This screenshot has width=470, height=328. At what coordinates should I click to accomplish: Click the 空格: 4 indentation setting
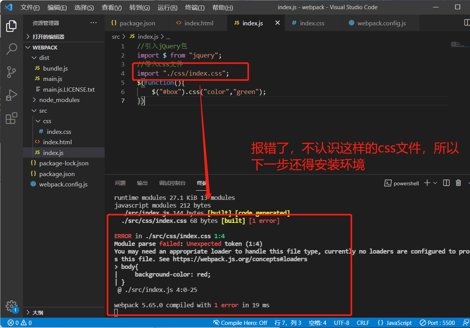pyautogui.click(x=317, y=323)
